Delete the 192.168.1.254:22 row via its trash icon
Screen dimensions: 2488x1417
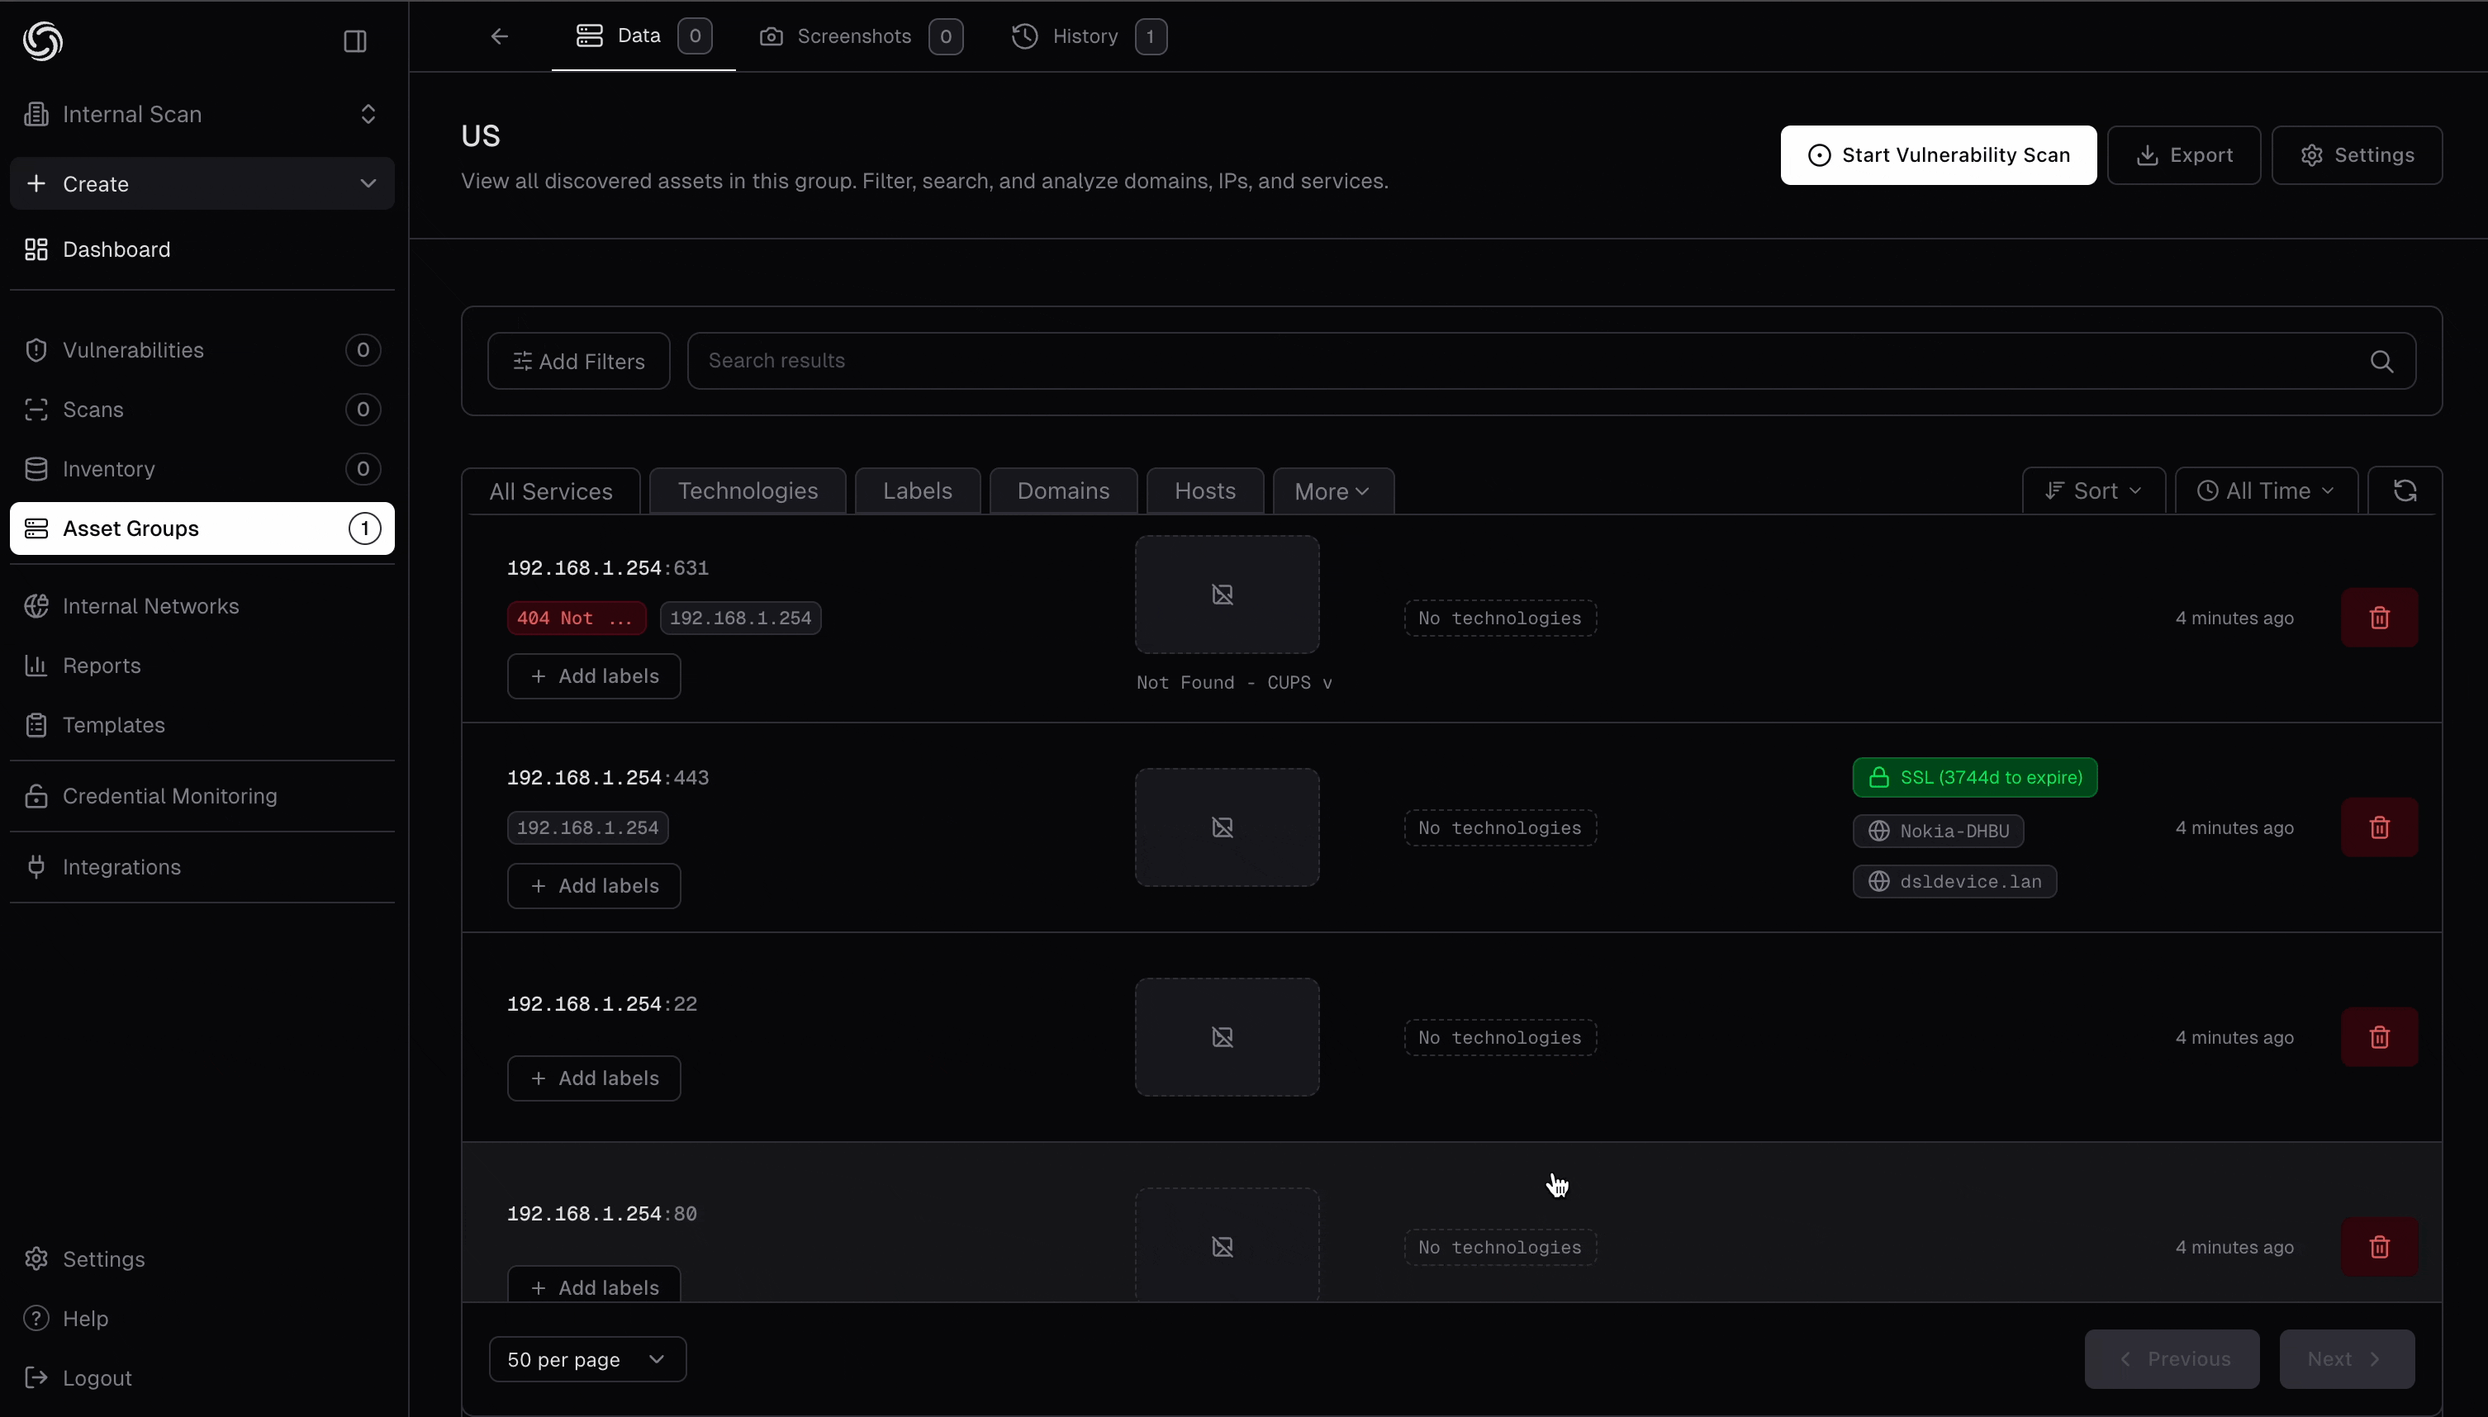(2379, 1036)
